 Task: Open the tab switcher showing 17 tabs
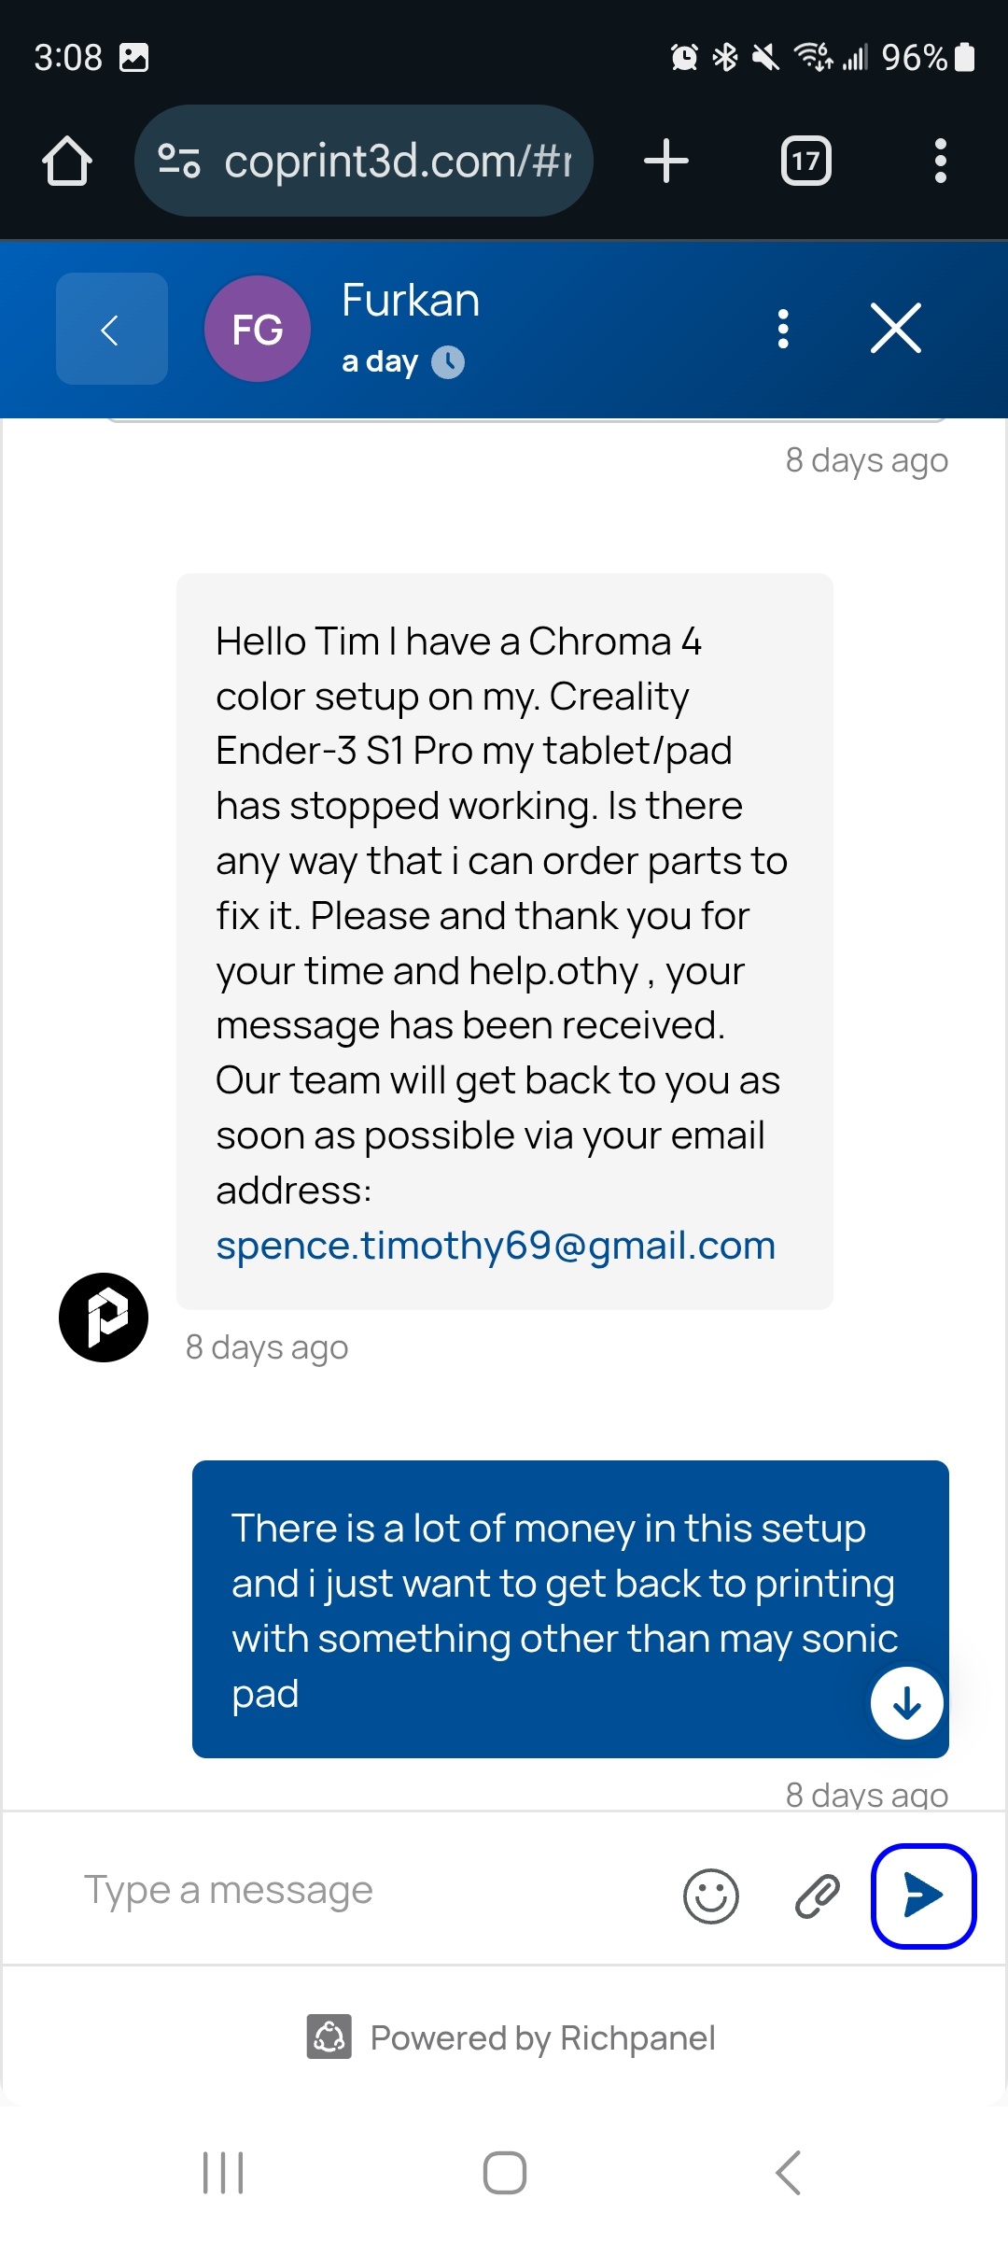pyautogui.click(x=805, y=161)
